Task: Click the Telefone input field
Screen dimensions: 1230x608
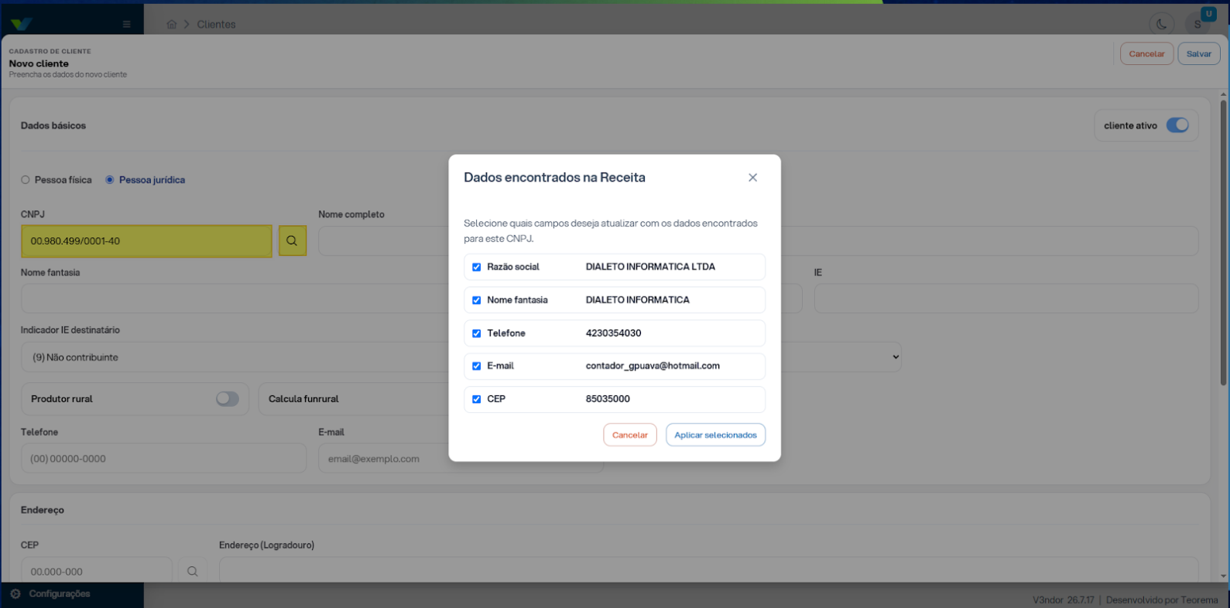Action: (x=163, y=459)
